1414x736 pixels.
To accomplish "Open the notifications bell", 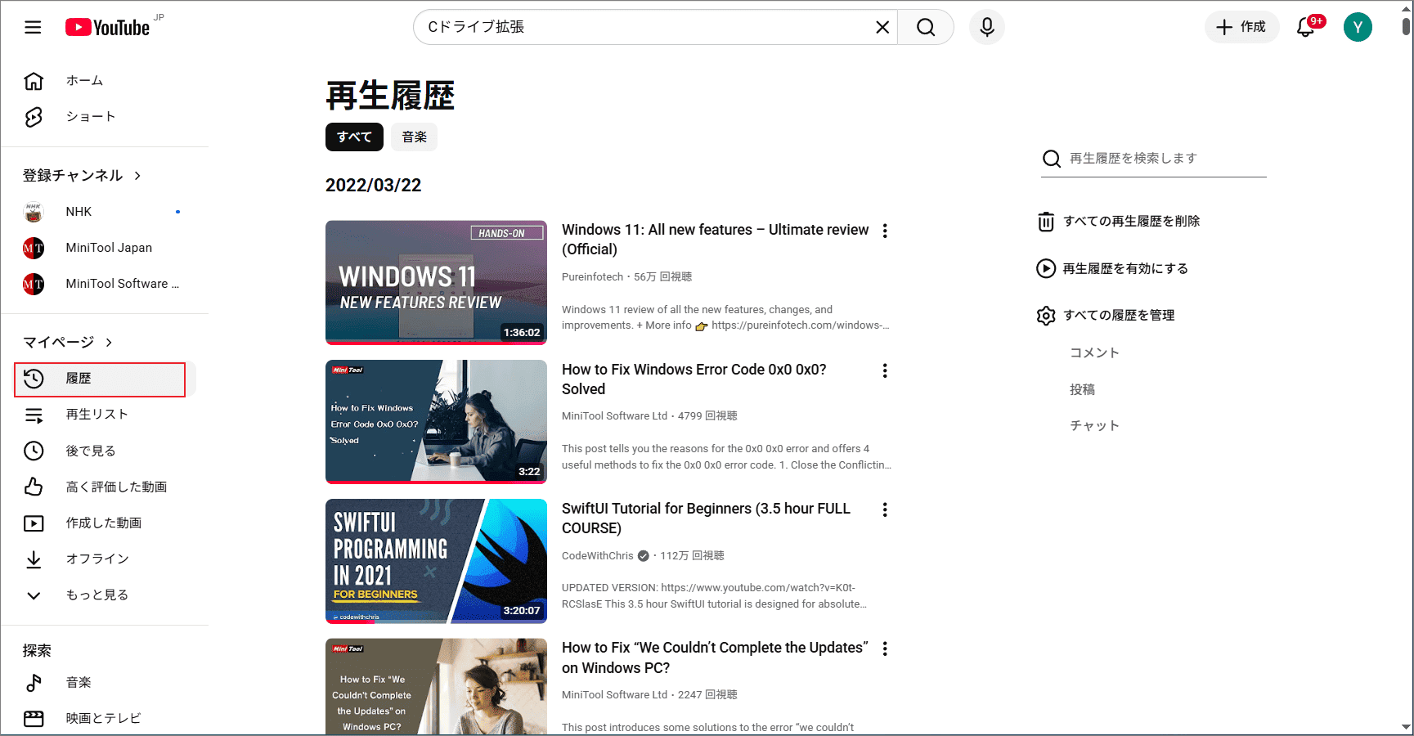I will tap(1302, 27).
